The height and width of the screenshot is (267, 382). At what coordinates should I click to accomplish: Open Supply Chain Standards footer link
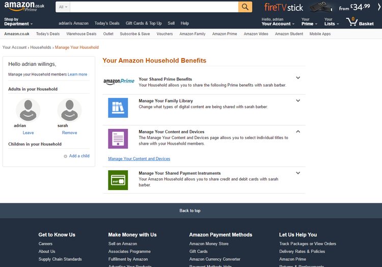click(60, 259)
